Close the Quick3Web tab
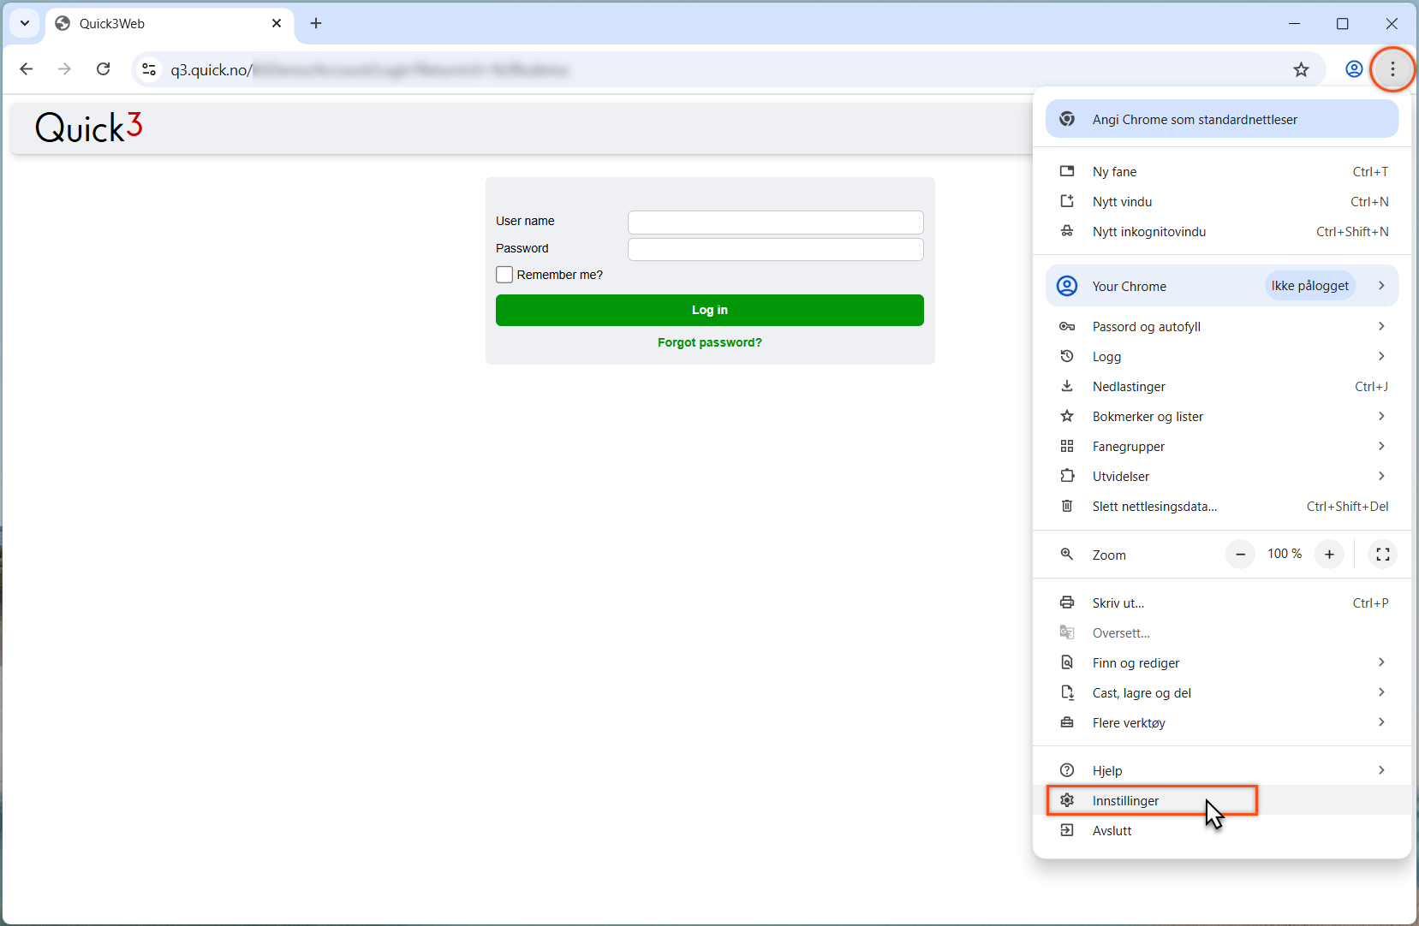 [277, 23]
